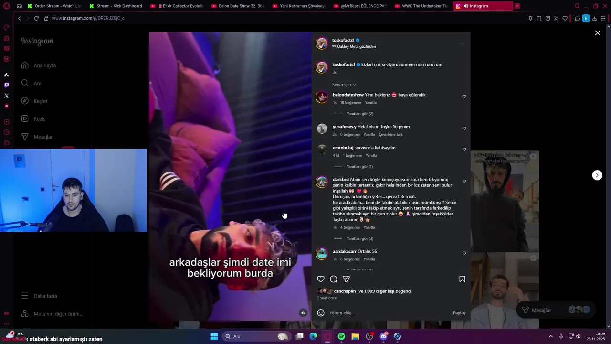
Task: Switch to 'WWE The Undertaker' tab
Action: pos(421,6)
